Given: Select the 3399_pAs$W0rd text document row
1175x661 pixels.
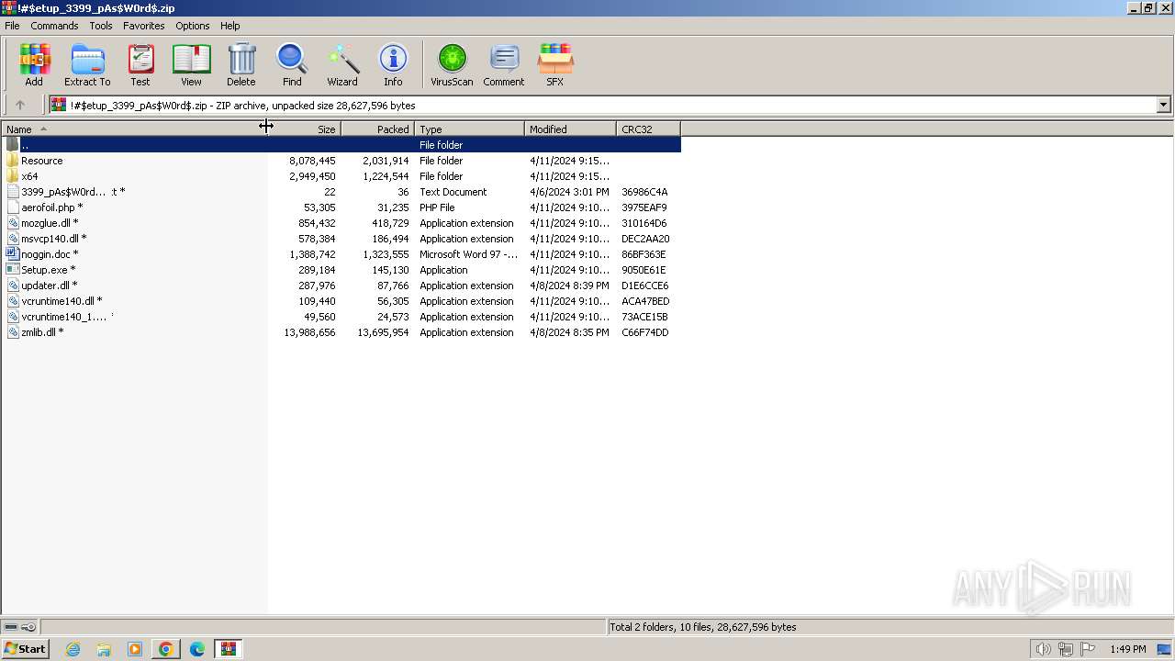Looking at the screenshot, I should (x=341, y=192).
